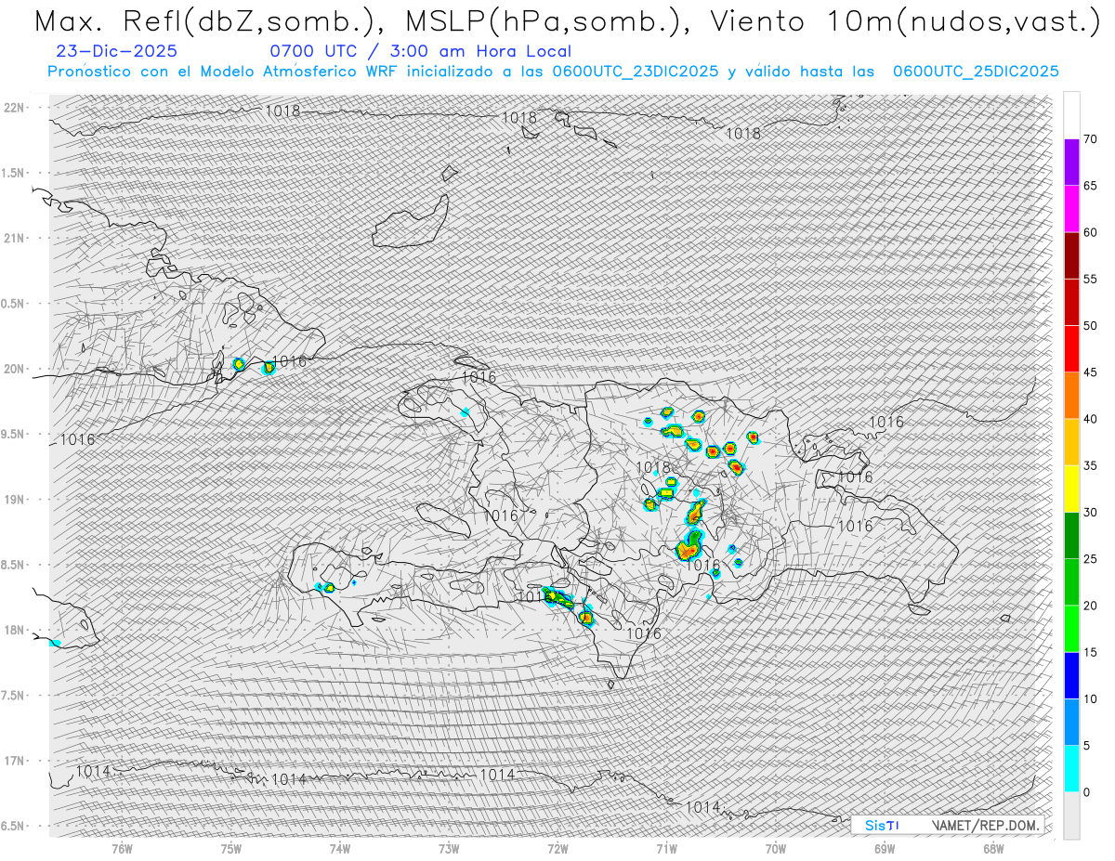Select the gray below-zero swatch at legend bottom
Viewport: 1115px width, 861px height.
[x=1071, y=815]
